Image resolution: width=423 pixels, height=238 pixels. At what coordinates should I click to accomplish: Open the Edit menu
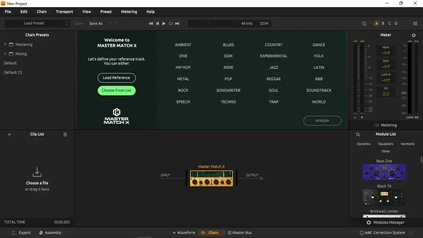(x=24, y=12)
